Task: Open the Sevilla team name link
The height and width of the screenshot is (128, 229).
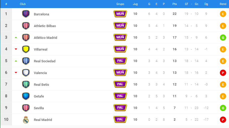Action: pyautogui.click(x=39, y=108)
